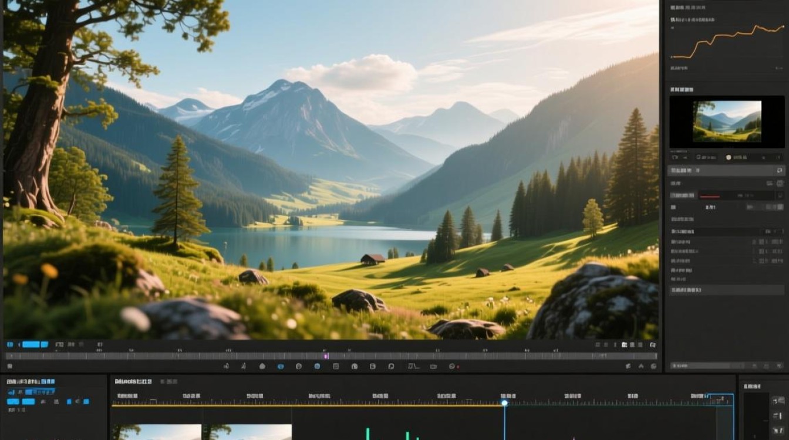Click the orange curve graph in the right panel

pos(727,42)
